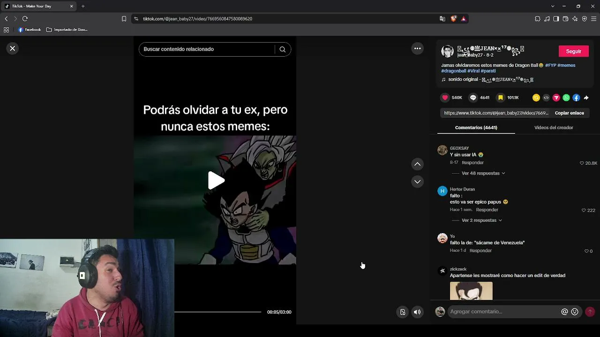Screen dimensions: 600x337
Task: Go to the next video arrow
Action: pyautogui.click(x=417, y=182)
